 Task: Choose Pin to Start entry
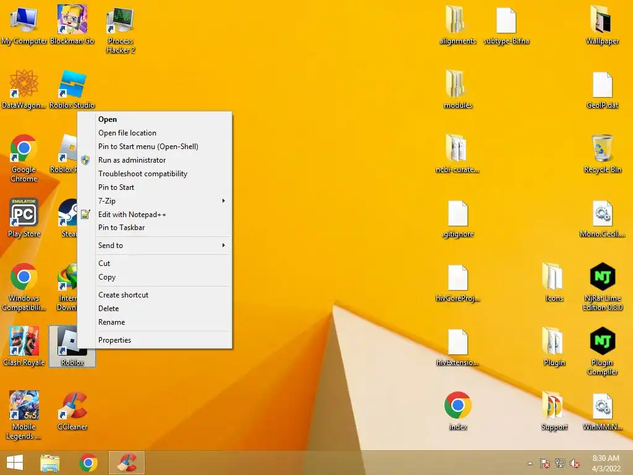click(x=163, y=187)
